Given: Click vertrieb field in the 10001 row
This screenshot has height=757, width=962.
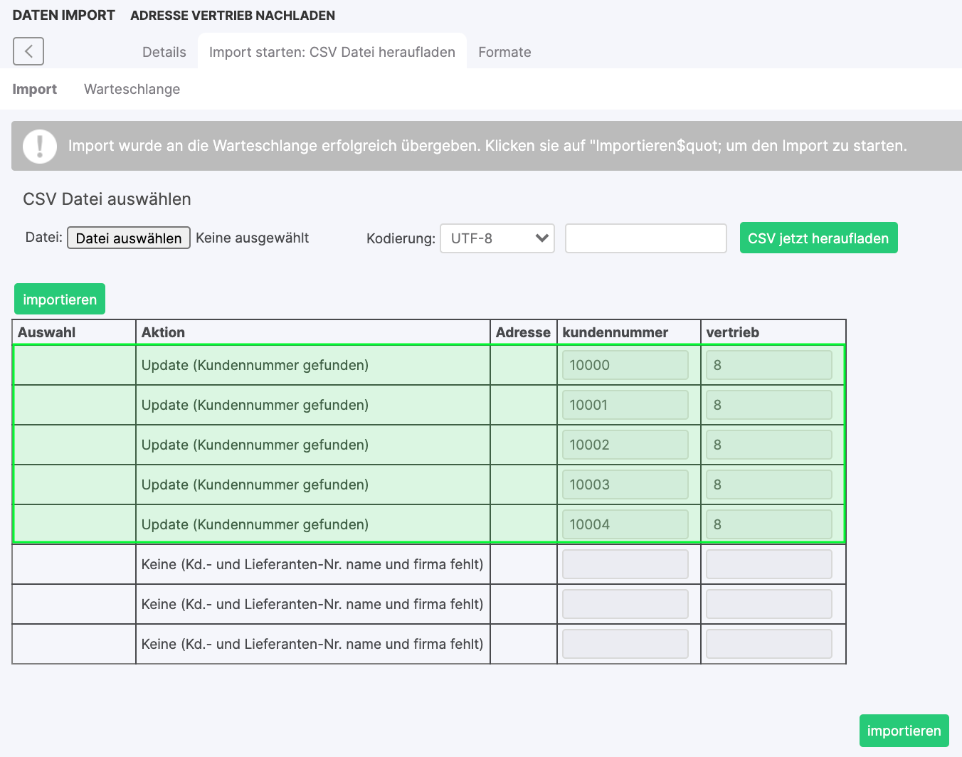Looking at the screenshot, I should point(768,405).
